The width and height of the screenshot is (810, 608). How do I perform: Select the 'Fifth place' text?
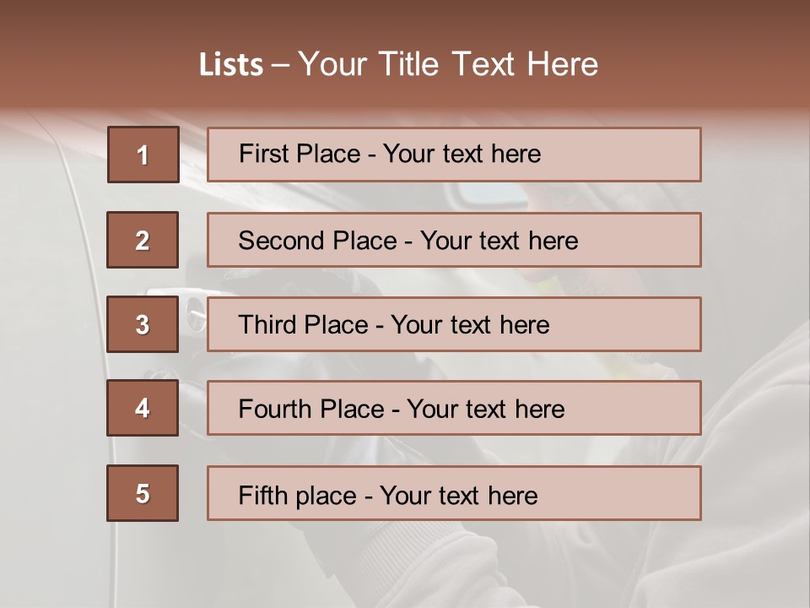[x=297, y=495]
